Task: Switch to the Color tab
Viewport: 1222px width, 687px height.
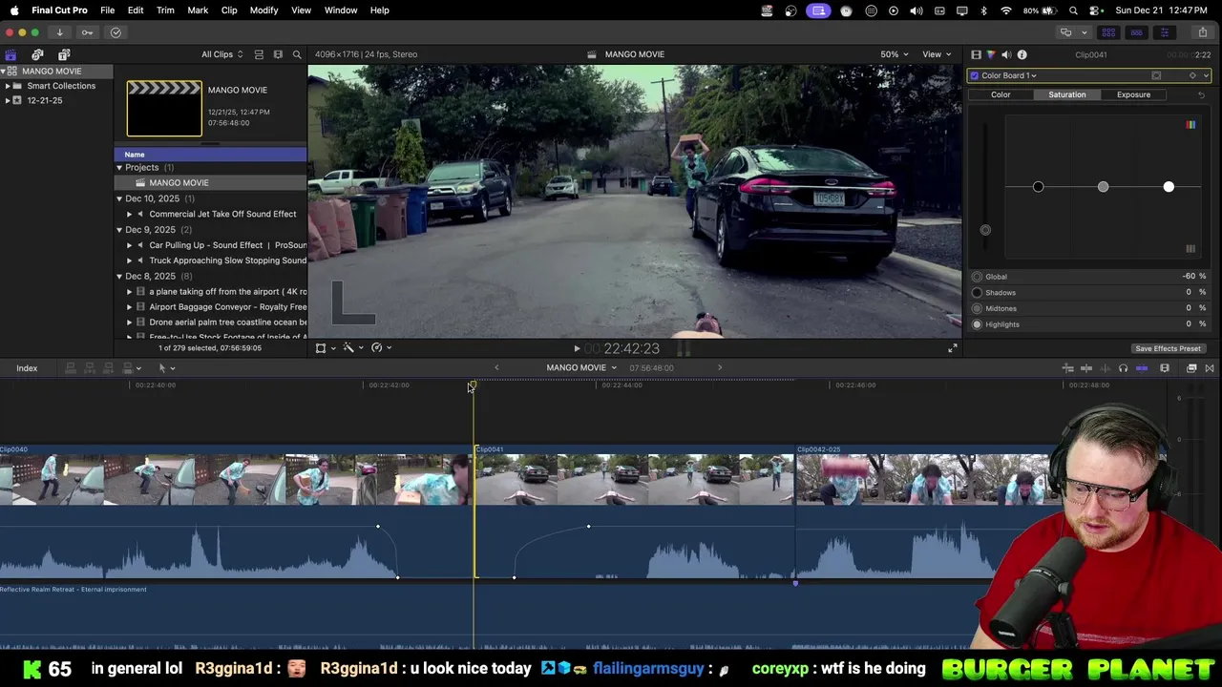Action: click(1001, 94)
